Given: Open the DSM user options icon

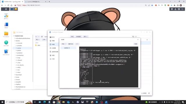Looking at the screenshot, I should coord(175,9).
